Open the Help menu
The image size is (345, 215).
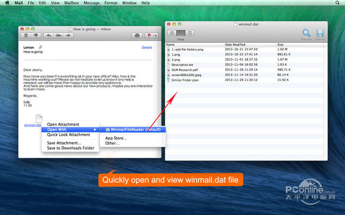145,3
